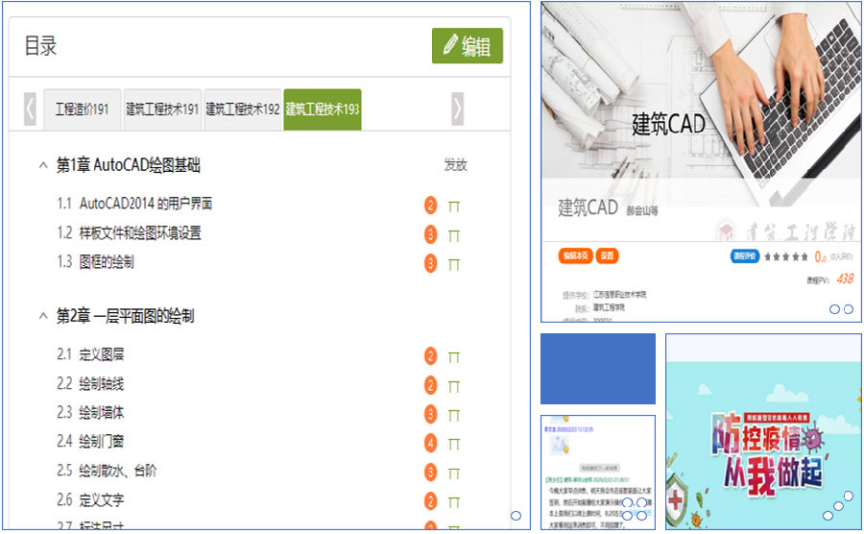Click the blue 课程评价 button
This screenshot has width=864, height=534.
[x=744, y=256]
